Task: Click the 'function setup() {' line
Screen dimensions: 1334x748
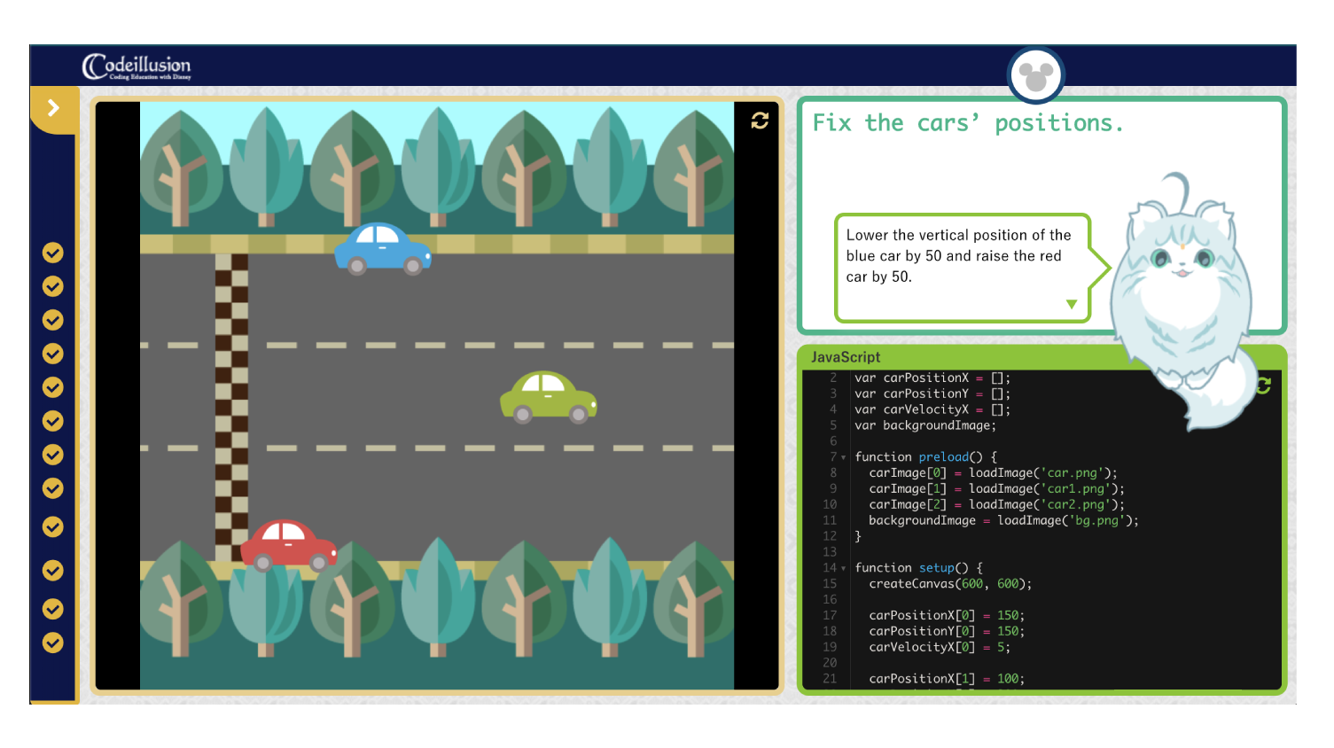Action: click(918, 568)
